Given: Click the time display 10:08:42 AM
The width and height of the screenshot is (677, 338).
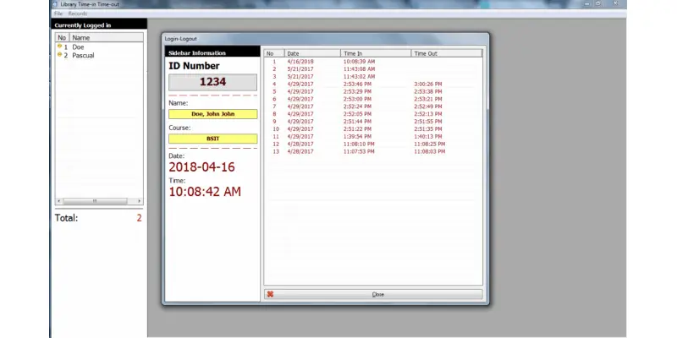Looking at the screenshot, I should click(x=205, y=192).
